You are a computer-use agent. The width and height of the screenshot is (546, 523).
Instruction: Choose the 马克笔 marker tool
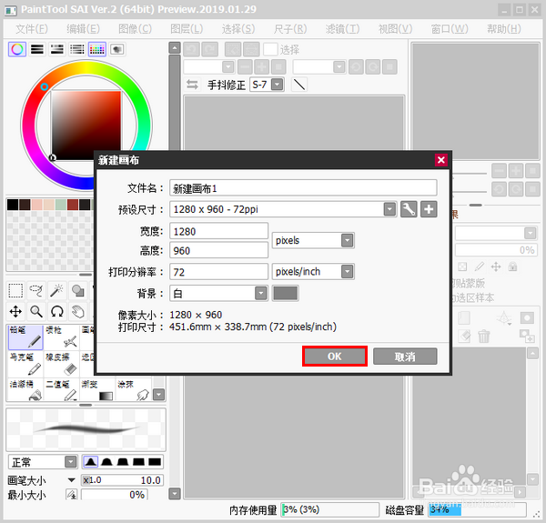coord(25,365)
